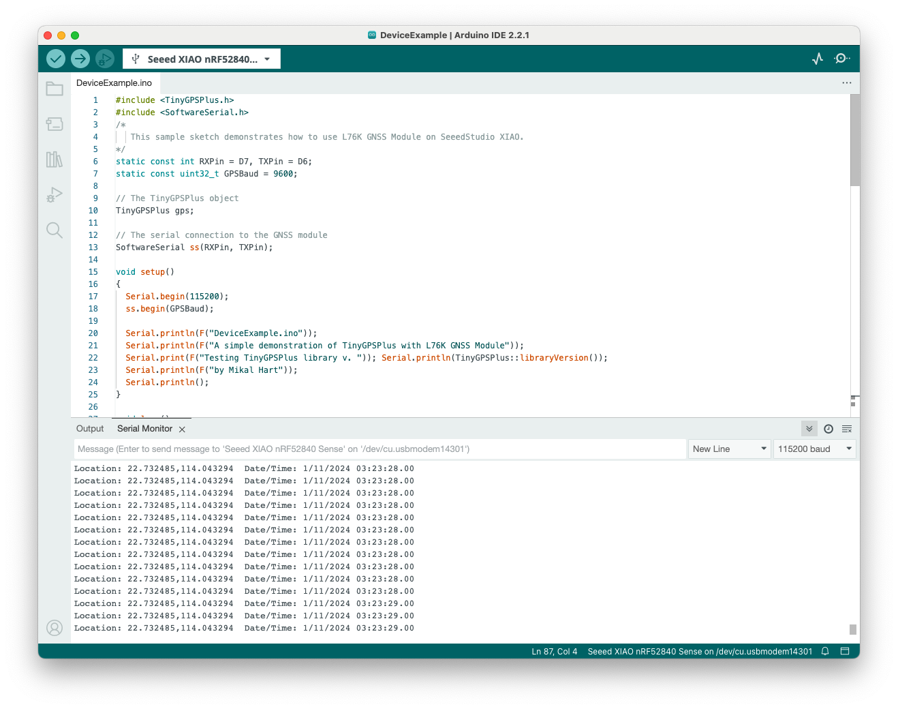The height and width of the screenshot is (709, 898).
Task: Click the comment '// The TinyGPSPlus object'
Action: pyautogui.click(x=177, y=198)
